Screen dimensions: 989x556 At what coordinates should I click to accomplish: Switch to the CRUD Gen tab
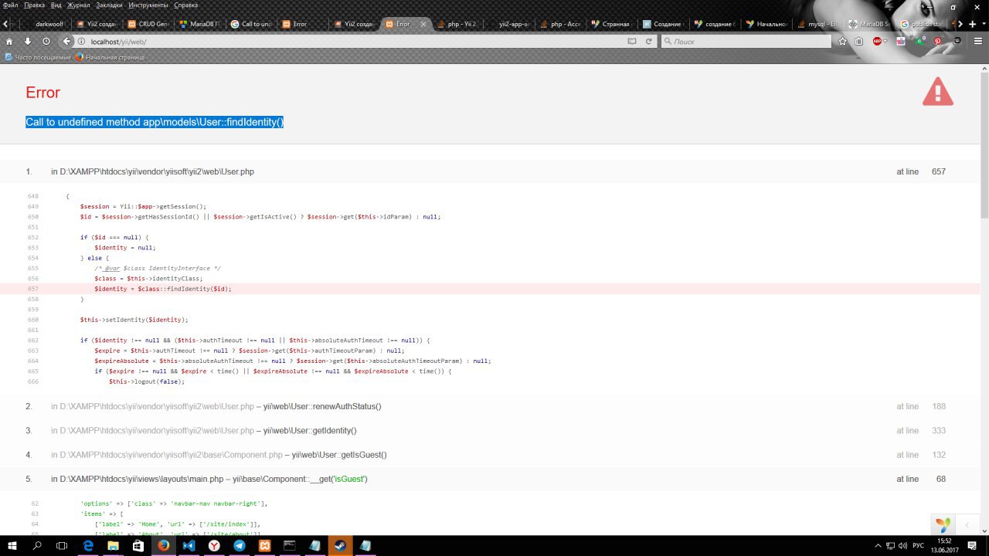[x=149, y=24]
